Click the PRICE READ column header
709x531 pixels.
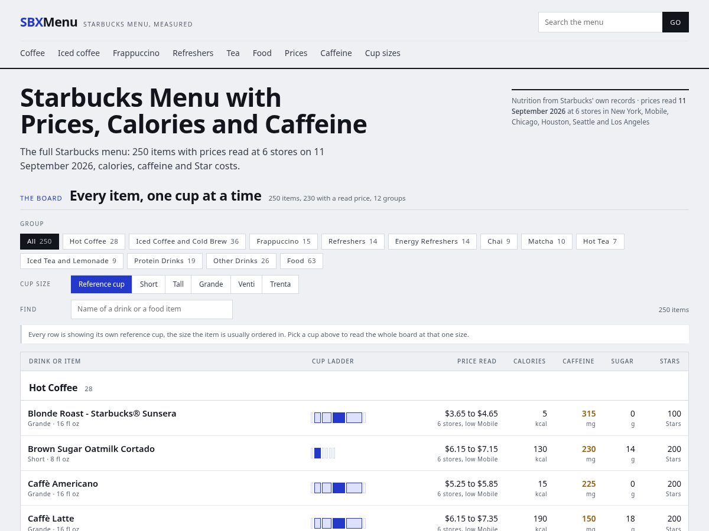(x=477, y=361)
